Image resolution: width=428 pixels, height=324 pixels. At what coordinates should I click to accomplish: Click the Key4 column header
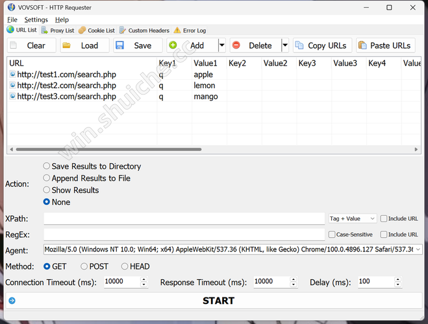[384, 63]
